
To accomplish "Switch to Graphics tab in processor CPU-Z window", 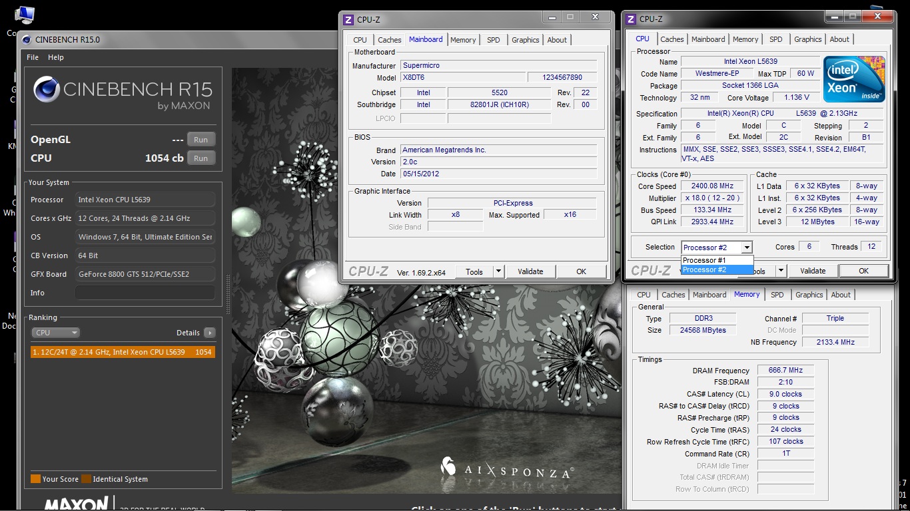I will coord(808,39).
